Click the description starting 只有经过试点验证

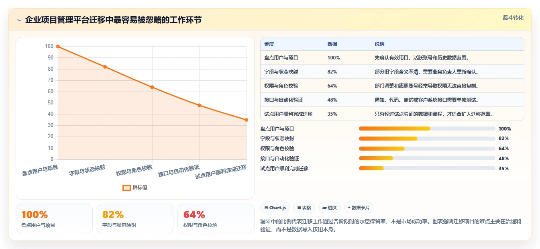pyautogui.click(x=434, y=114)
